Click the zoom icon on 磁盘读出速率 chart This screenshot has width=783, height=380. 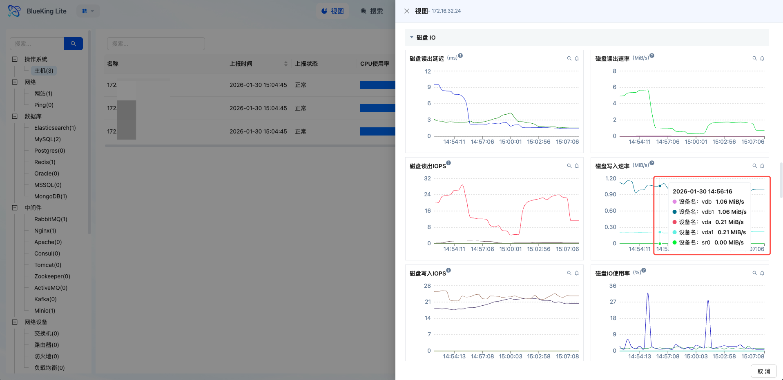(754, 58)
